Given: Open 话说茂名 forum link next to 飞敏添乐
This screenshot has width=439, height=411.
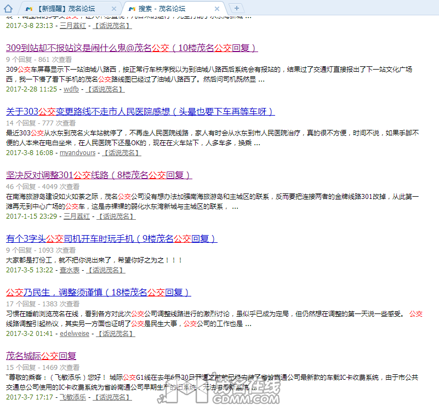Looking at the screenshot, I should pos(112,397).
